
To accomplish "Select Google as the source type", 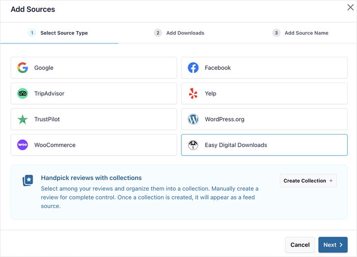I will (94, 68).
